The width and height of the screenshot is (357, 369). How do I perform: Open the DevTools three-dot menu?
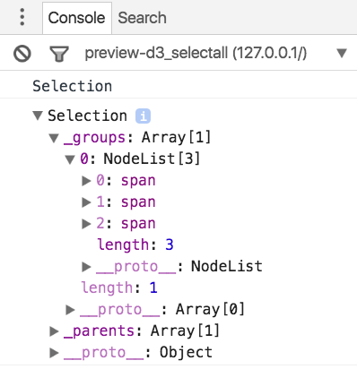22,17
